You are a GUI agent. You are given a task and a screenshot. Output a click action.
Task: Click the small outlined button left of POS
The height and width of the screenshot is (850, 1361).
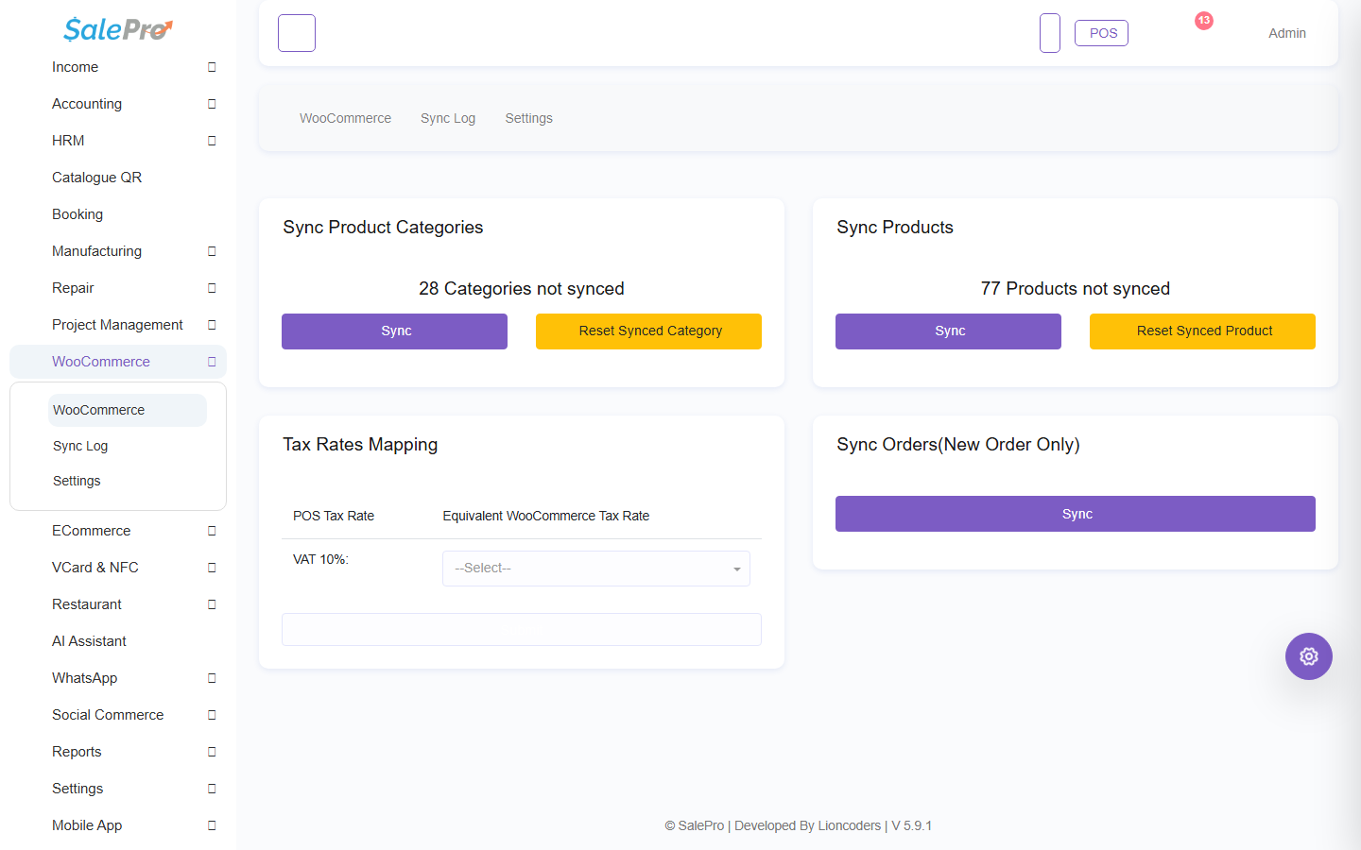1050,33
